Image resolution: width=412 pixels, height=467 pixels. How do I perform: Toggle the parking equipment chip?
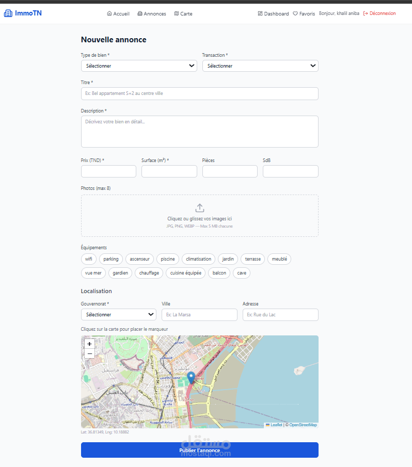(111, 259)
